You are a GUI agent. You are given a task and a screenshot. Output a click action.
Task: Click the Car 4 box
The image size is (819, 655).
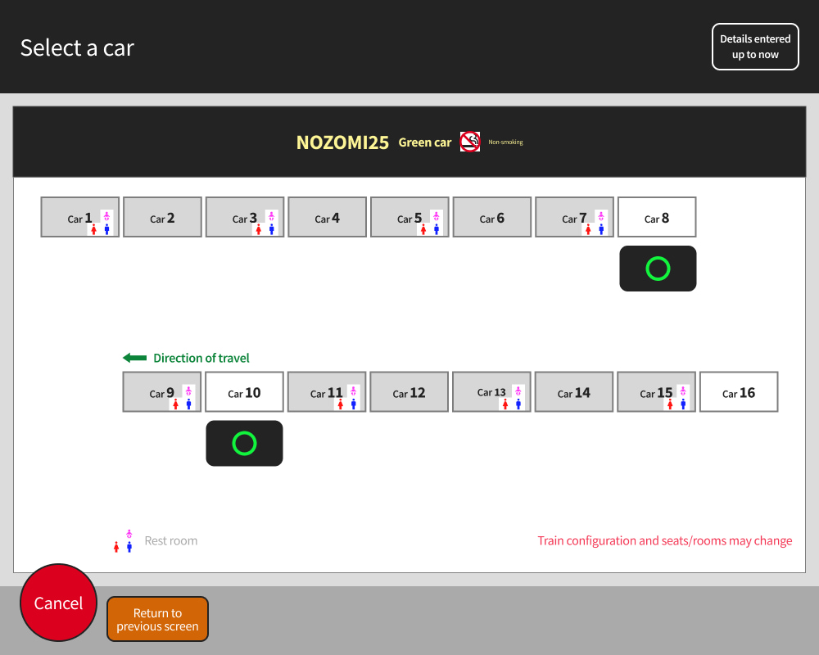[327, 217]
